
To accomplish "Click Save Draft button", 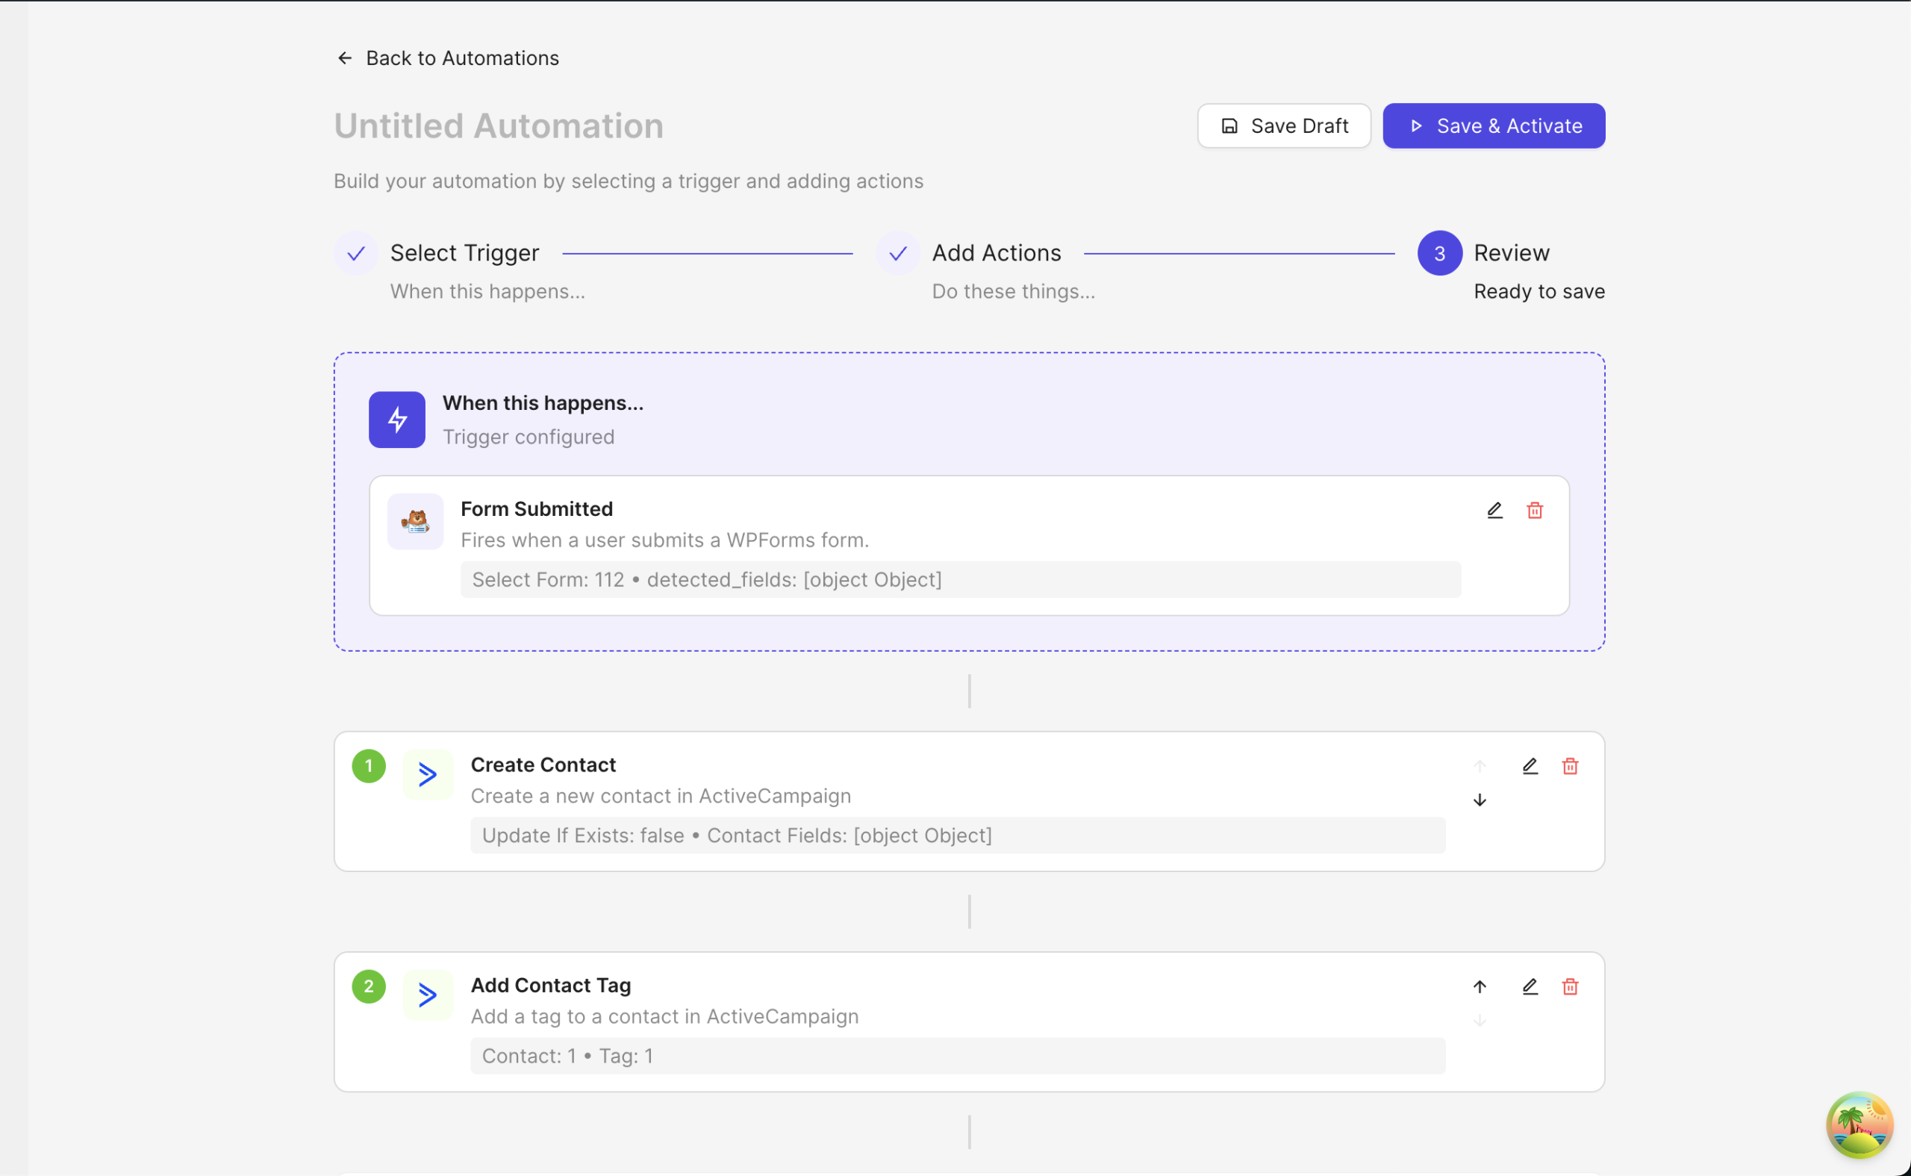I will (1284, 126).
